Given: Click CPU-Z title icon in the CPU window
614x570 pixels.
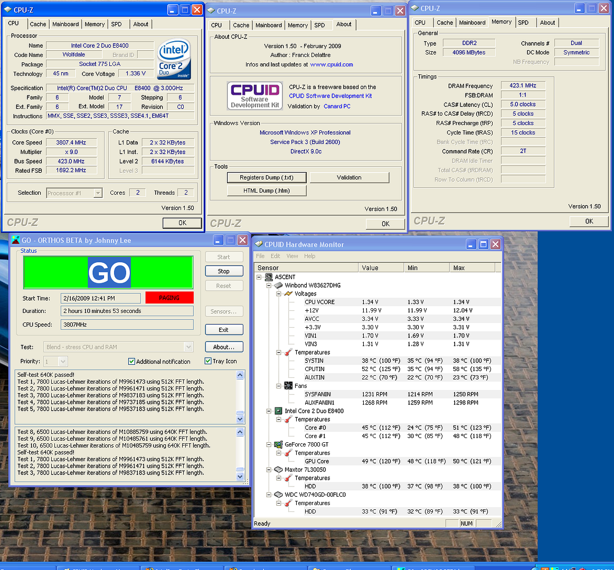Looking at the screenshot, I should click(x=8, y=10).
